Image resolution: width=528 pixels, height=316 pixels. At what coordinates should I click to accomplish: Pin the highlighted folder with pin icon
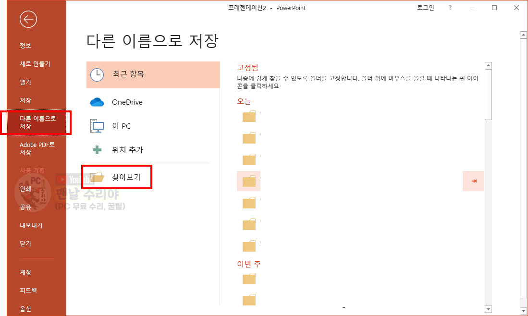473,181
